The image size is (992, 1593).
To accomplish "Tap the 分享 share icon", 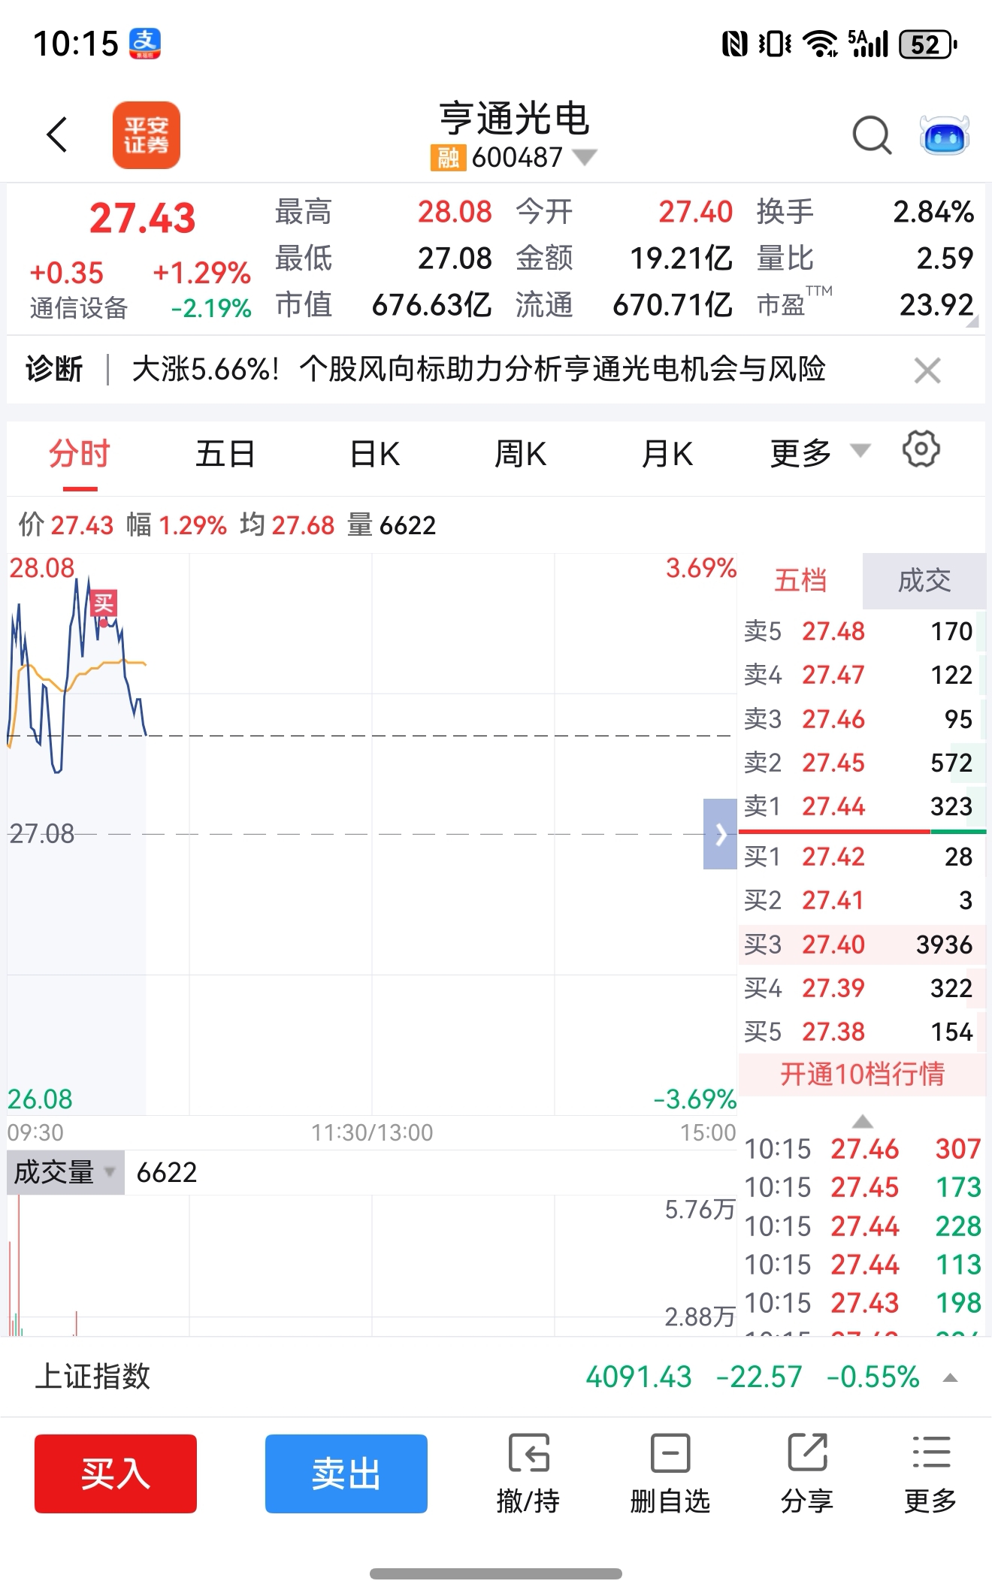I will [x=807, y=1474].
